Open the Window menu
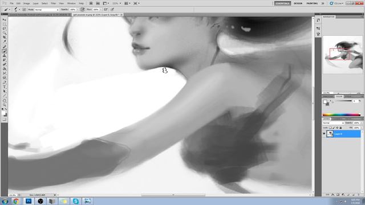Image resolution: width=365 pixels, height=205 pixels. coord(71,3)
